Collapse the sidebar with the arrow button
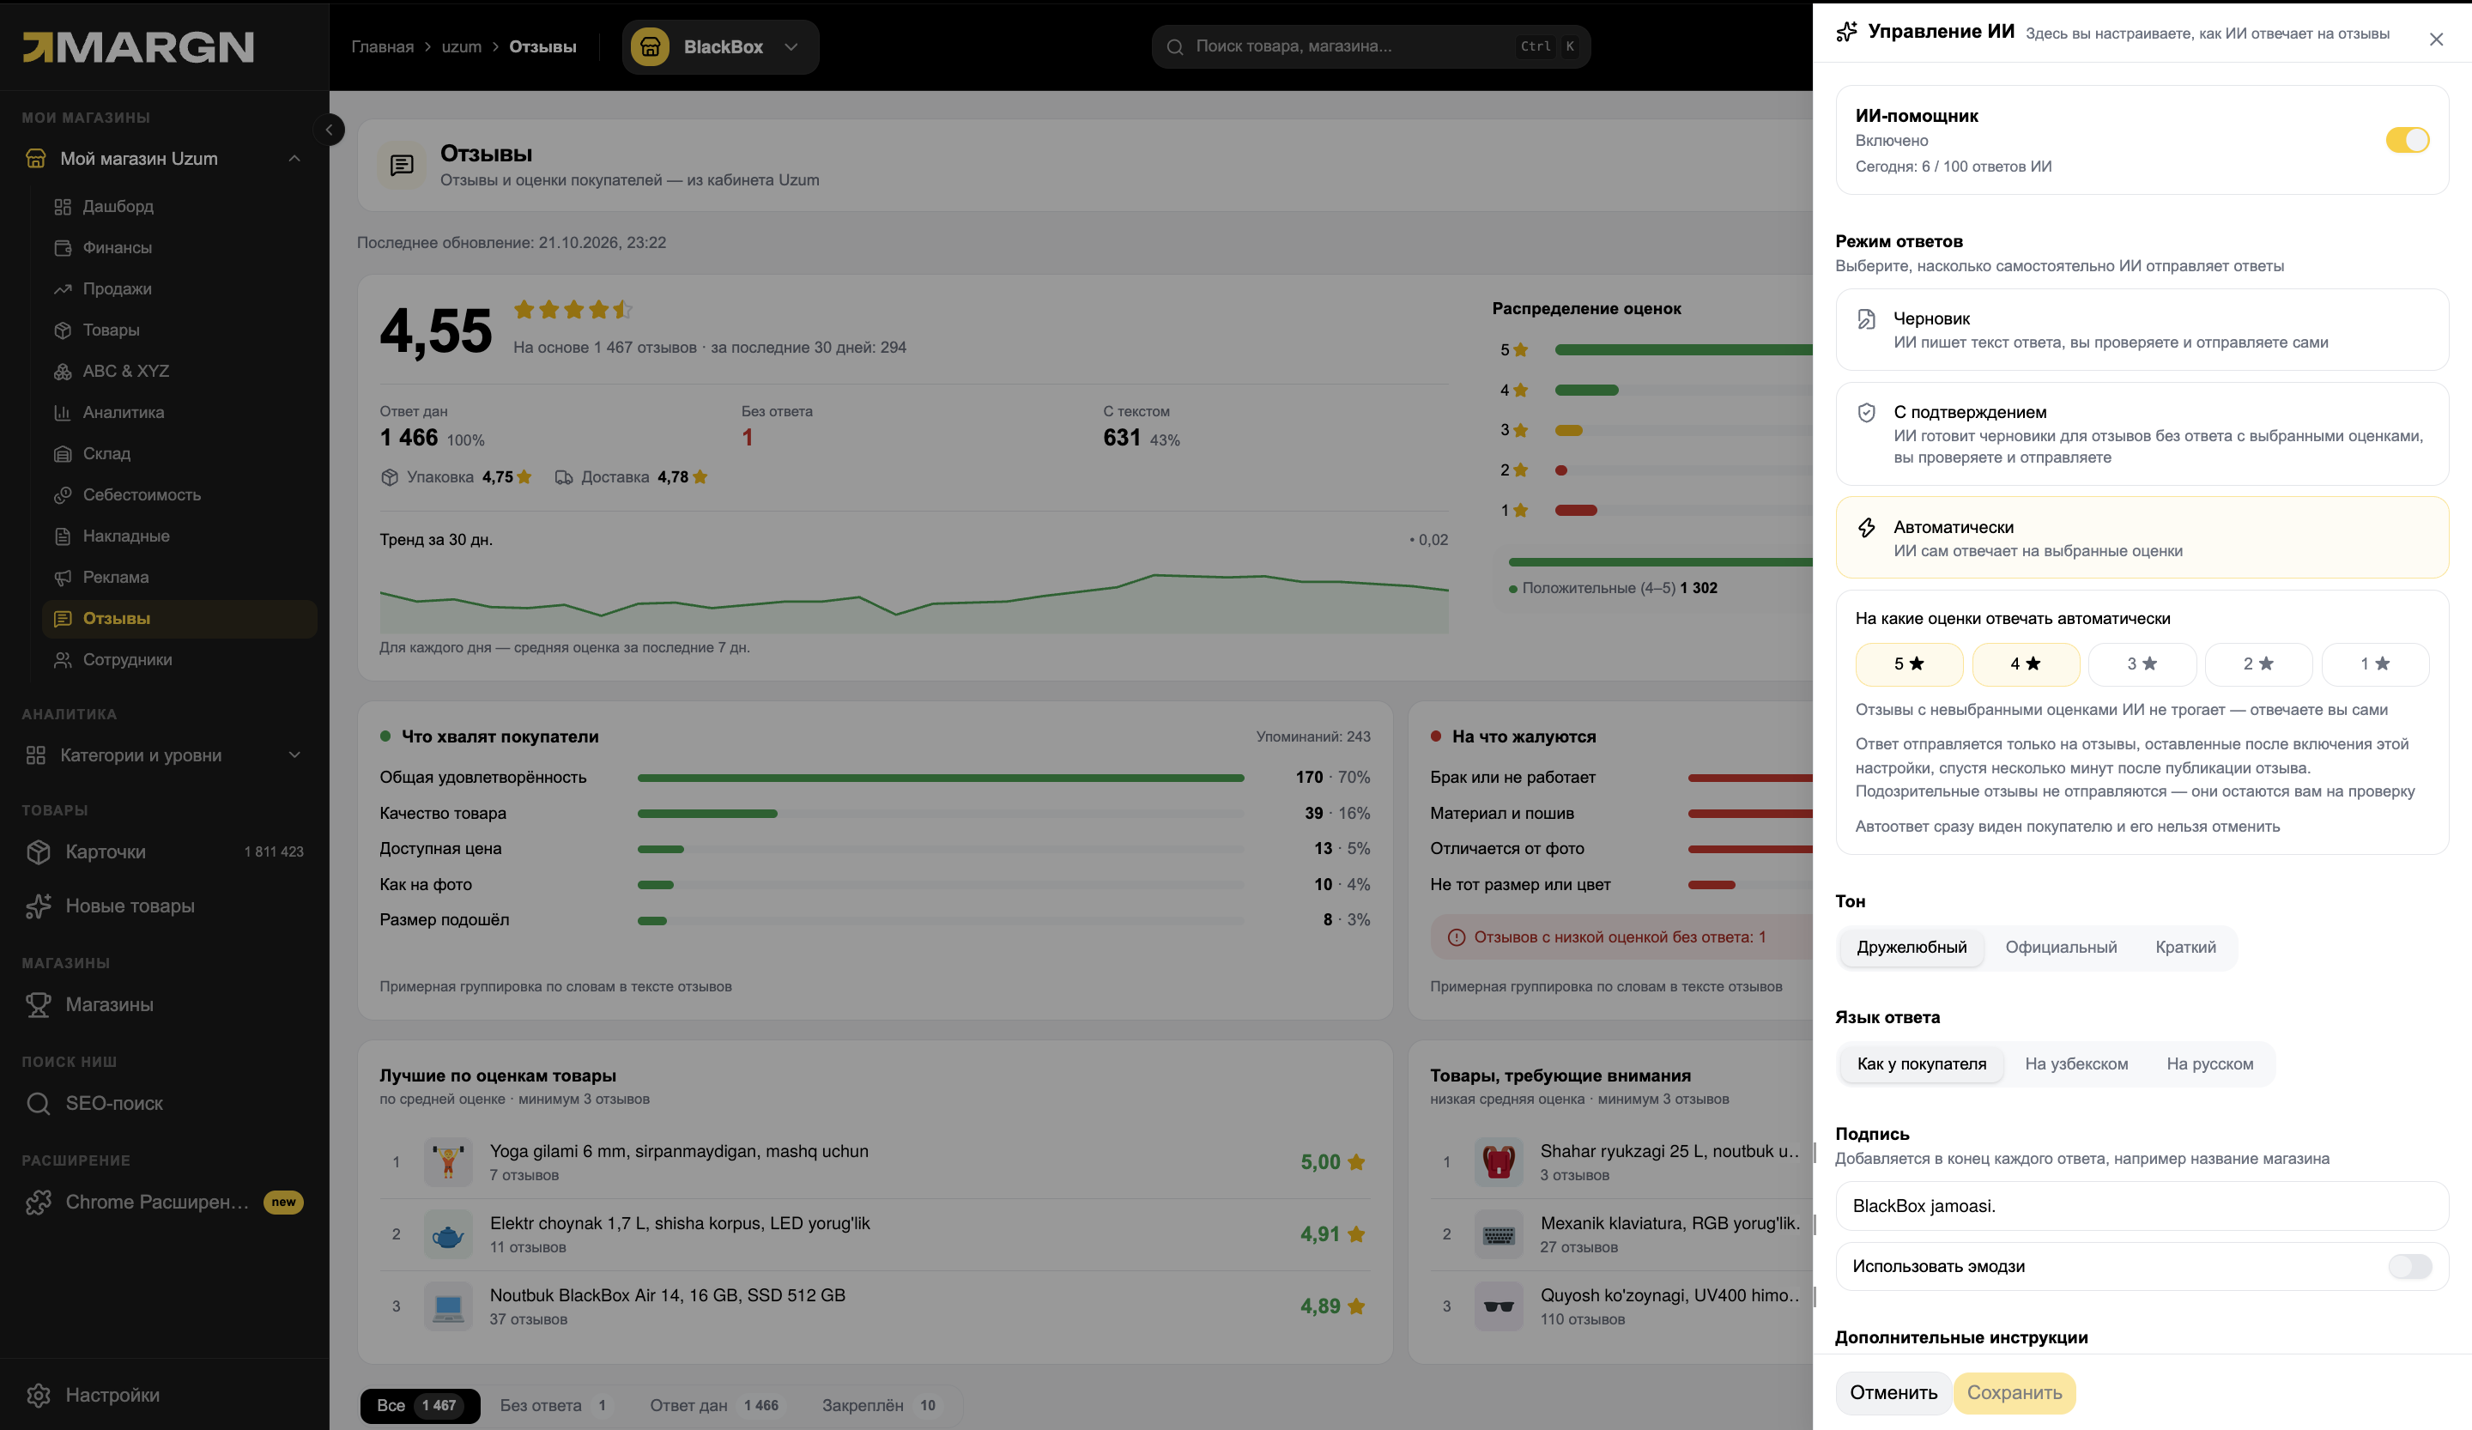This screenshot has width=2472, height=1430. [329, 130]
